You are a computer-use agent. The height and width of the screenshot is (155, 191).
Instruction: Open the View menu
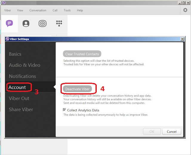point(20,10)
